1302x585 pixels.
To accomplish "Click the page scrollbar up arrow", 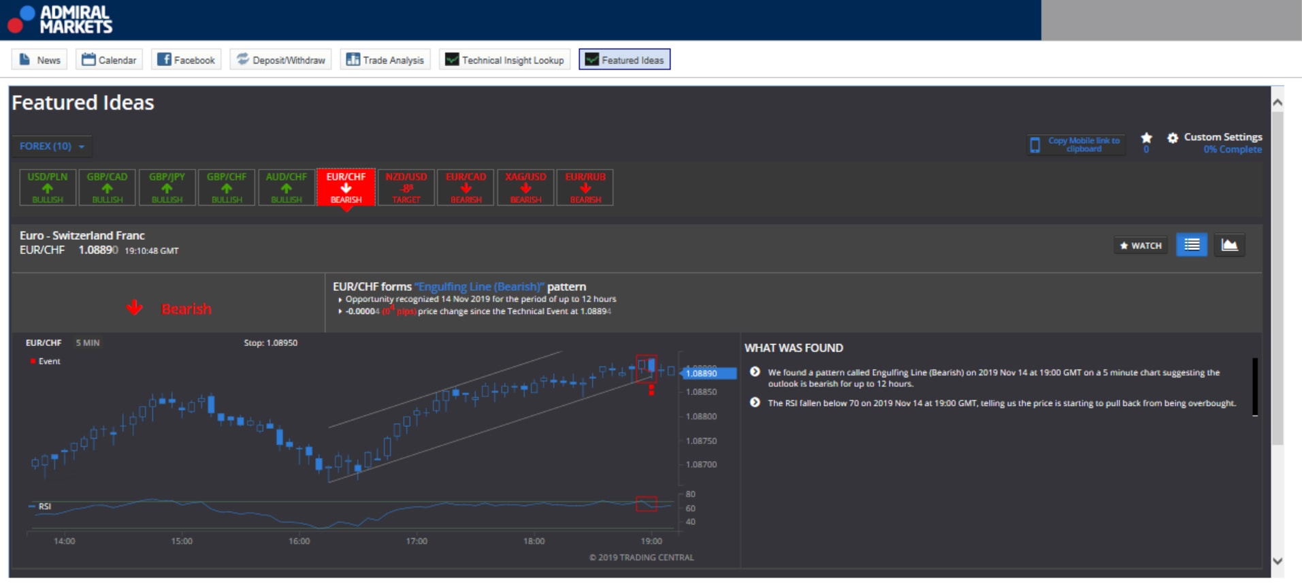I will click(x=1277, y=103).
